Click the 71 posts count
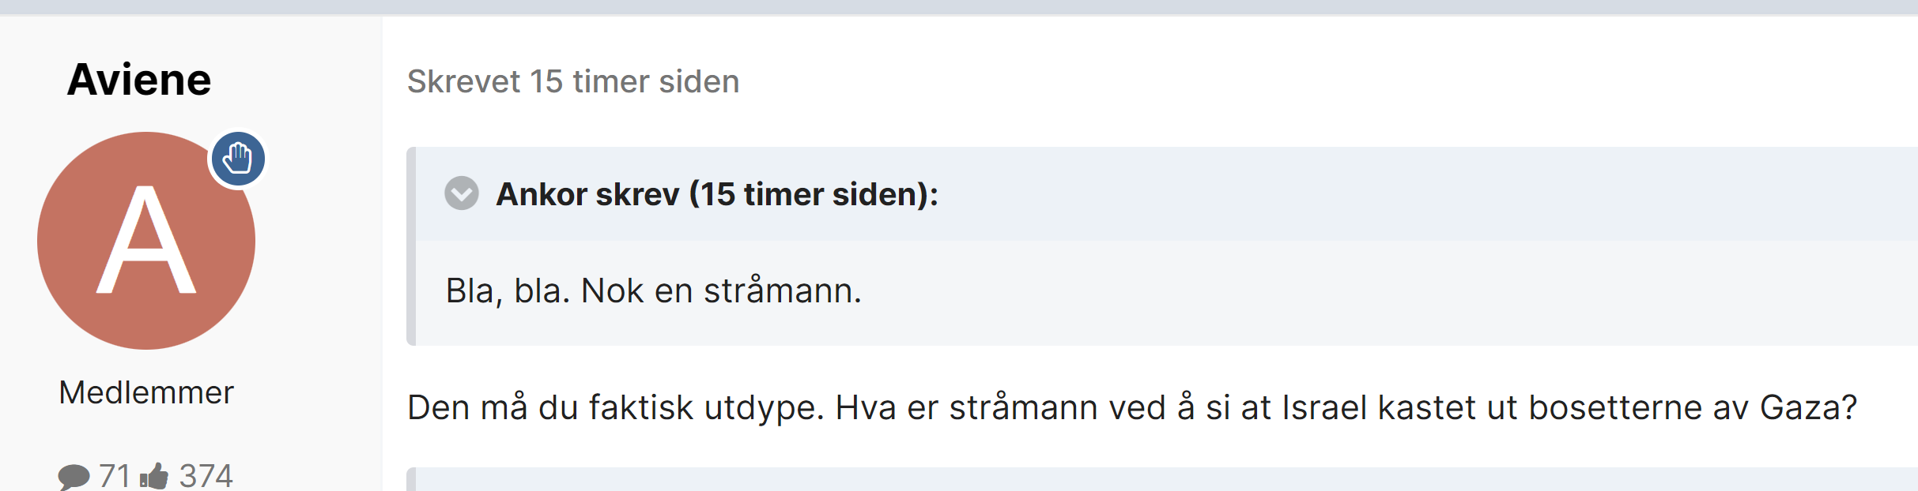Viewport: 1918px width, 491px height. click(x=115, y=476)
